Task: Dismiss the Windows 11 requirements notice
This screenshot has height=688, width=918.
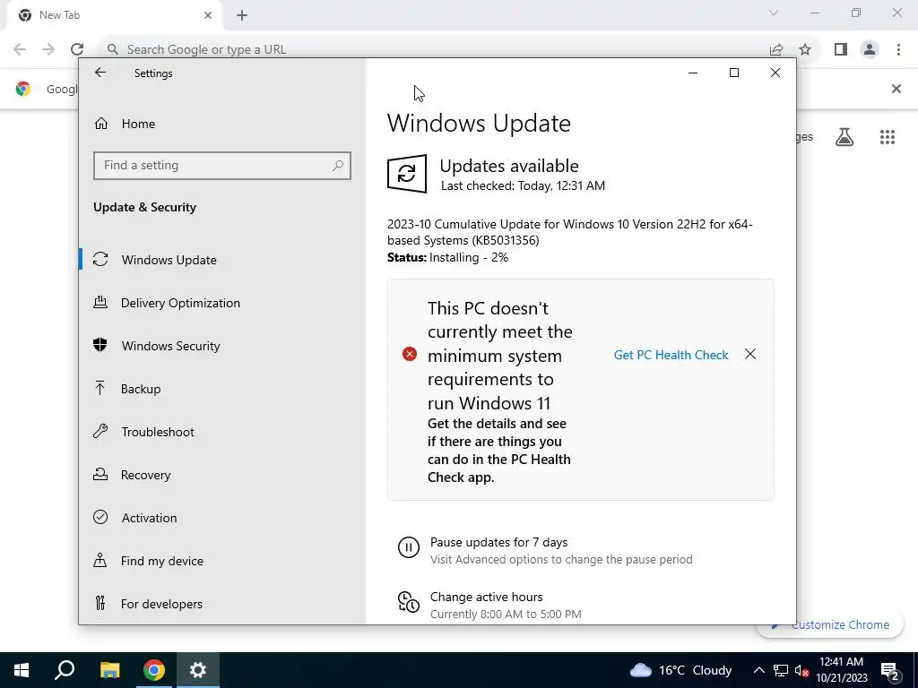Action: click(x=750, y=355)
